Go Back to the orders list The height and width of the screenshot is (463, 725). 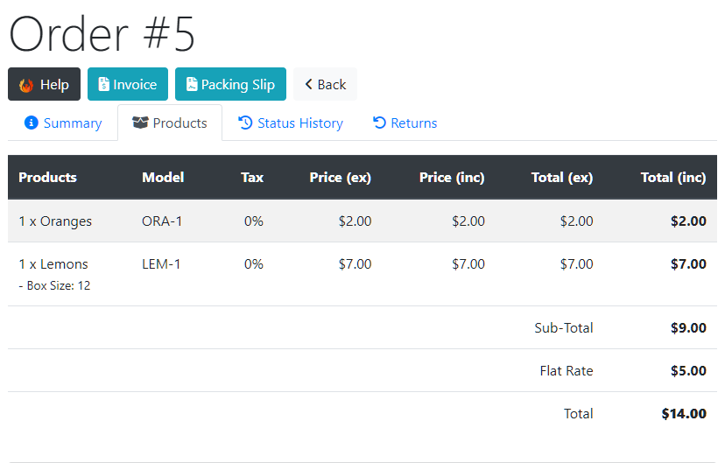click(x=325, y=84)
